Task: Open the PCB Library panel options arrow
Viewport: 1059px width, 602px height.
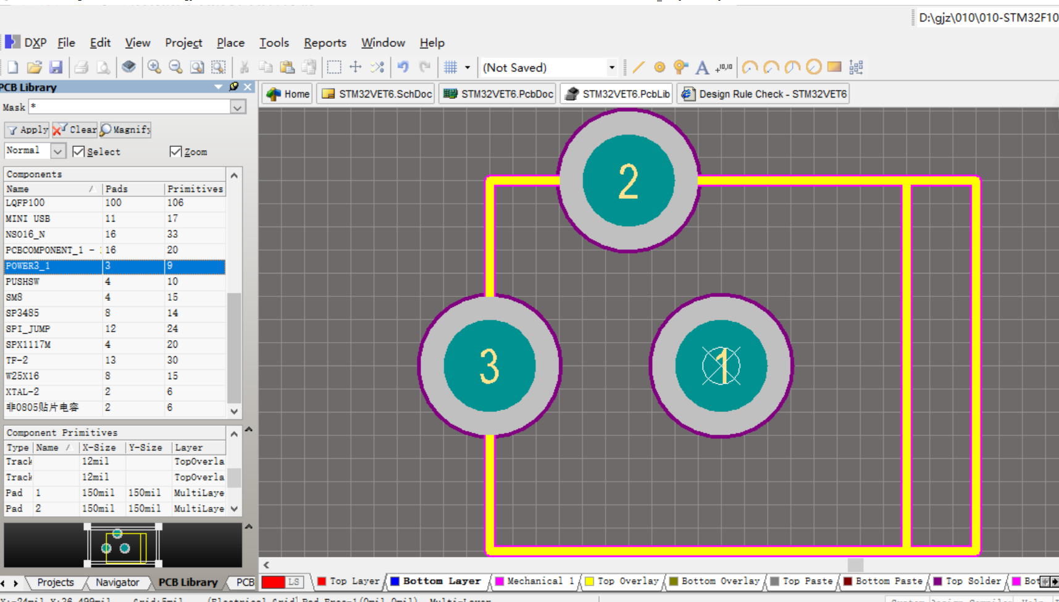Action: (x=218, y=87)
